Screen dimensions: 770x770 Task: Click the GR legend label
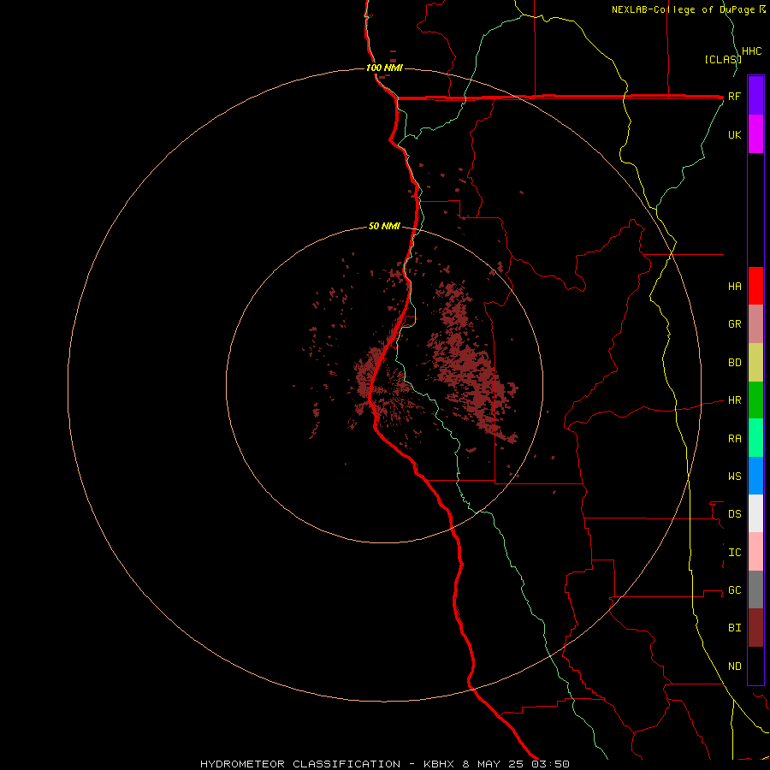click(x=735, y=324)
